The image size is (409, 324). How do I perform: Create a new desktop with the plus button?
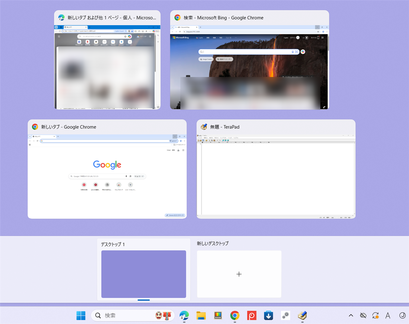coord(239,274)
